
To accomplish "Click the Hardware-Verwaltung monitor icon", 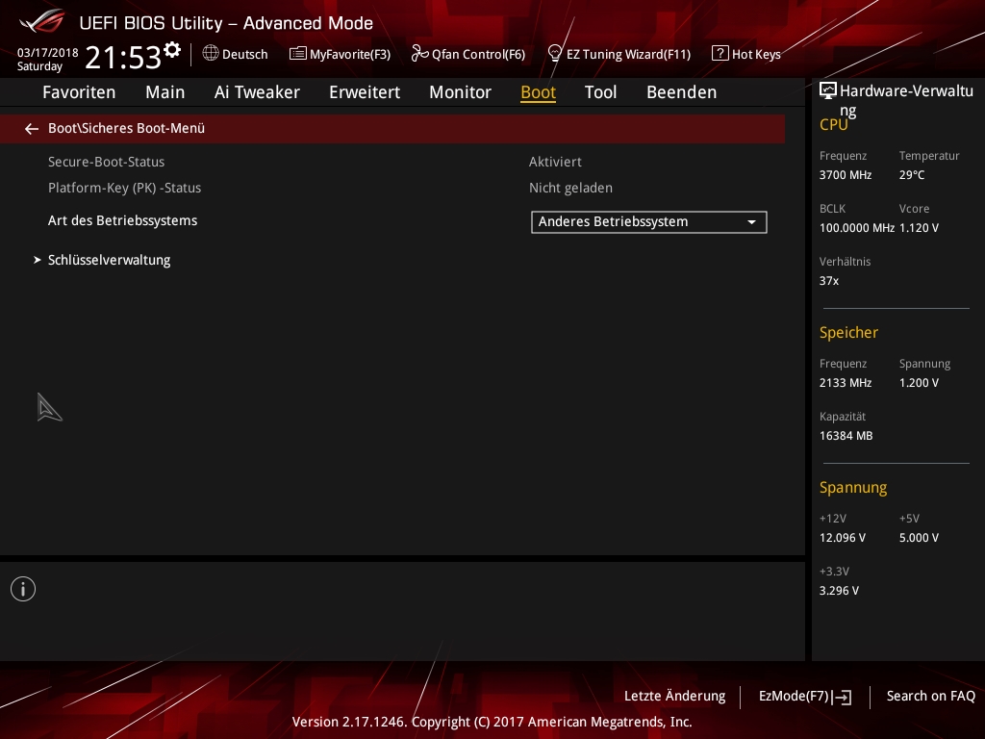I will (x=828, y=91).
